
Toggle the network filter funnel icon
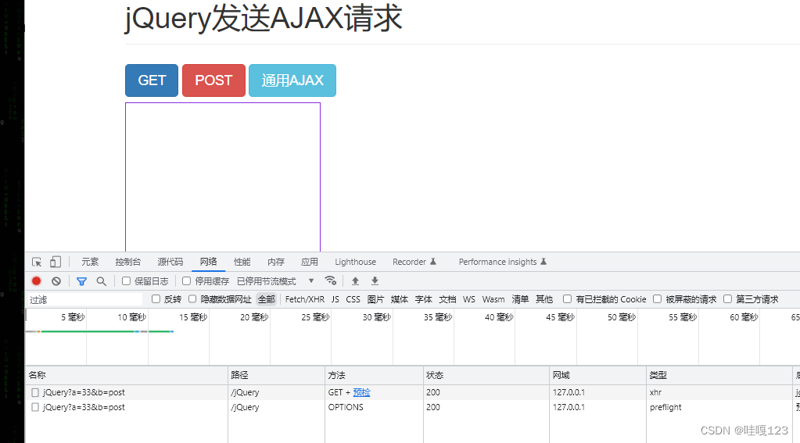[81, 281]
